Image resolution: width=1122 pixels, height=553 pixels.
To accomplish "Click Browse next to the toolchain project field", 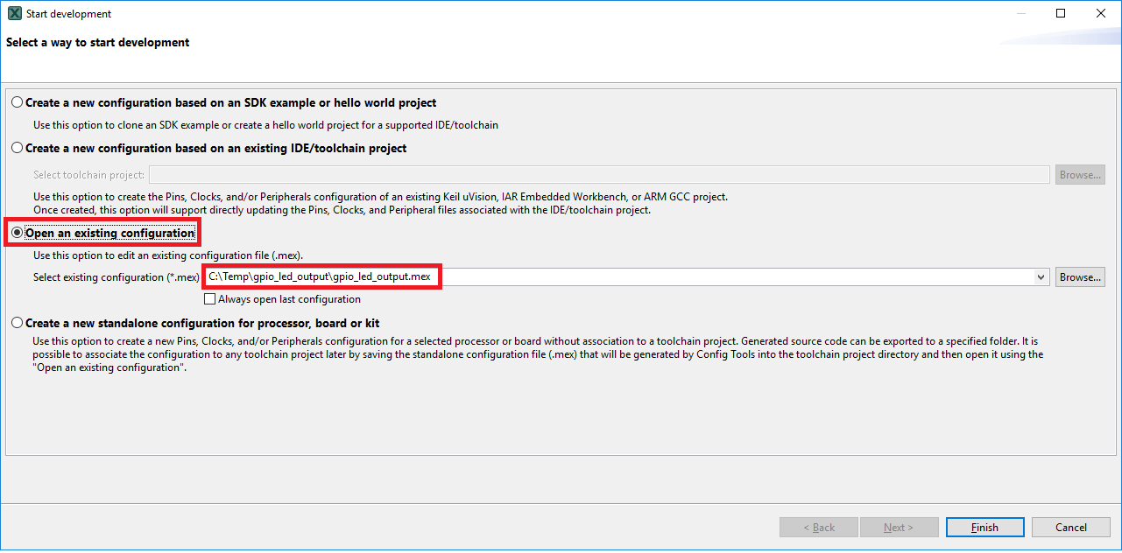I will pyautogui.click(x=1080, y=175).
